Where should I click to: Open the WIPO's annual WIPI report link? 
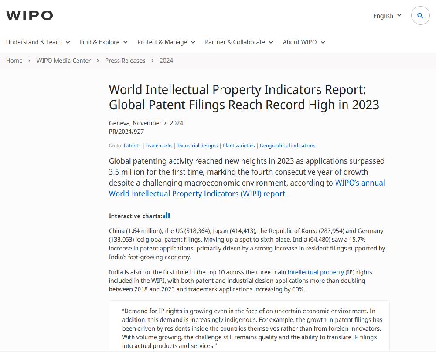tap(247, 188)
